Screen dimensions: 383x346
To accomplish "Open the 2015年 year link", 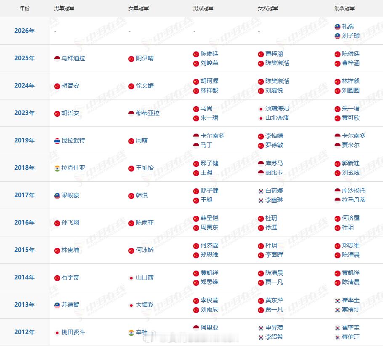I will (24, 250).
